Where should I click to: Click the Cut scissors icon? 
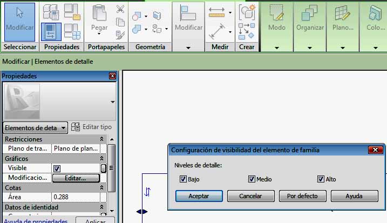120,9
